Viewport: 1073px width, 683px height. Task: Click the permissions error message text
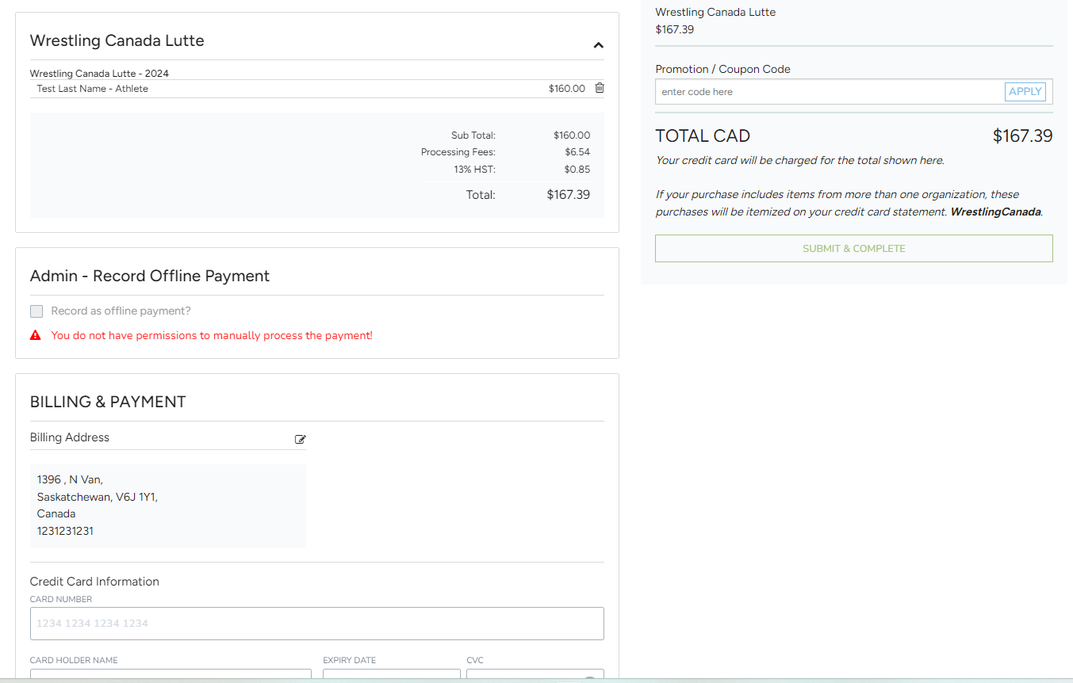pos(212,336)
